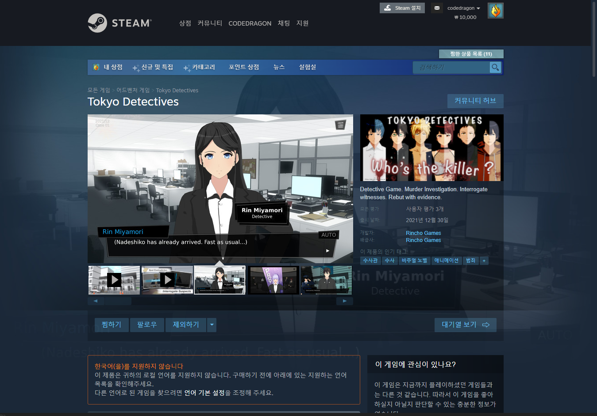Expand the 제외하기 dropdown arrow
The width and height of the screenshot is (597, 416).
pos(212,325)
